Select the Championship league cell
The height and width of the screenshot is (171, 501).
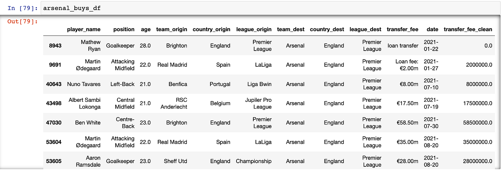254,161
